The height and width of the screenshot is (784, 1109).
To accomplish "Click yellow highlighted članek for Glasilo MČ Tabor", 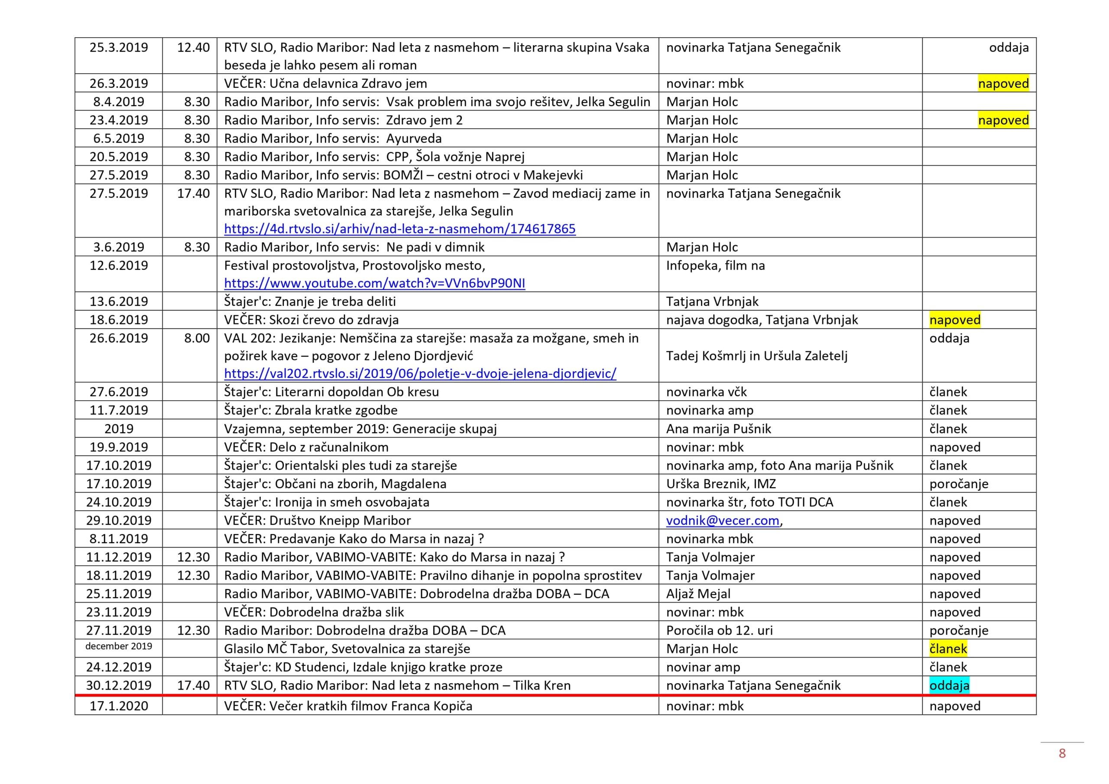I will click(x=948, y=649).
